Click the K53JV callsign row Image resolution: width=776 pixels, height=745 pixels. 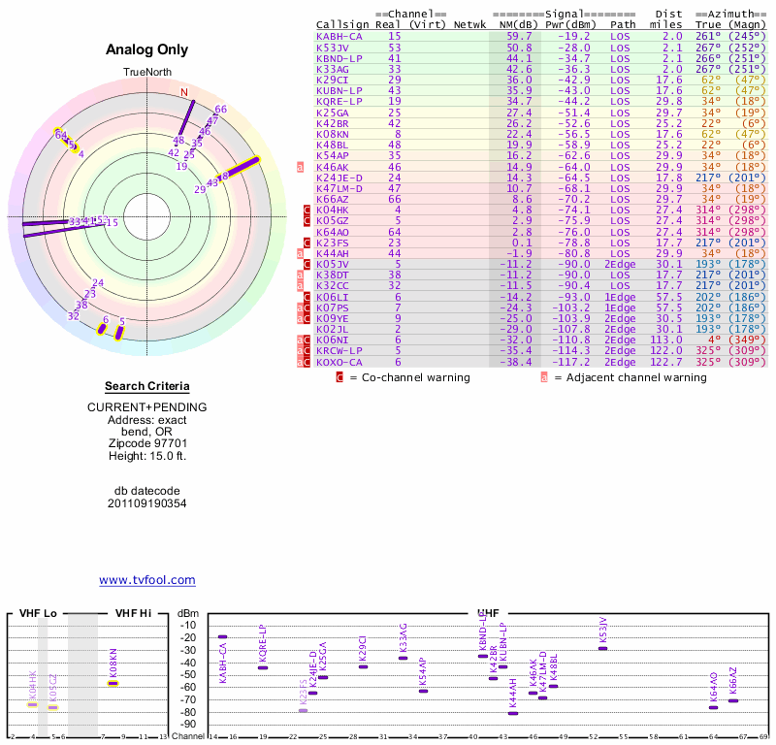(333, 48)
